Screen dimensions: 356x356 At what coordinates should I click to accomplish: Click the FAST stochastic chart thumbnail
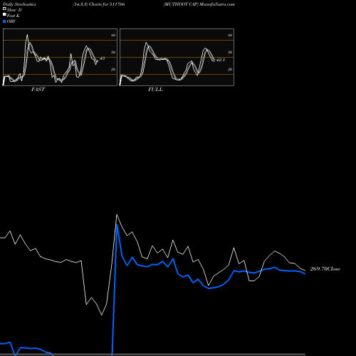tap(60, 57)
